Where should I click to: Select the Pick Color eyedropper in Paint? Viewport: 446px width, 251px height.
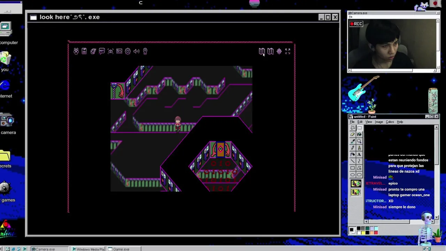(353, 141)
